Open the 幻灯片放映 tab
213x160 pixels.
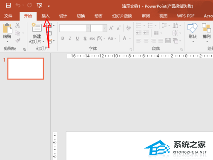[x=122, y=16]
